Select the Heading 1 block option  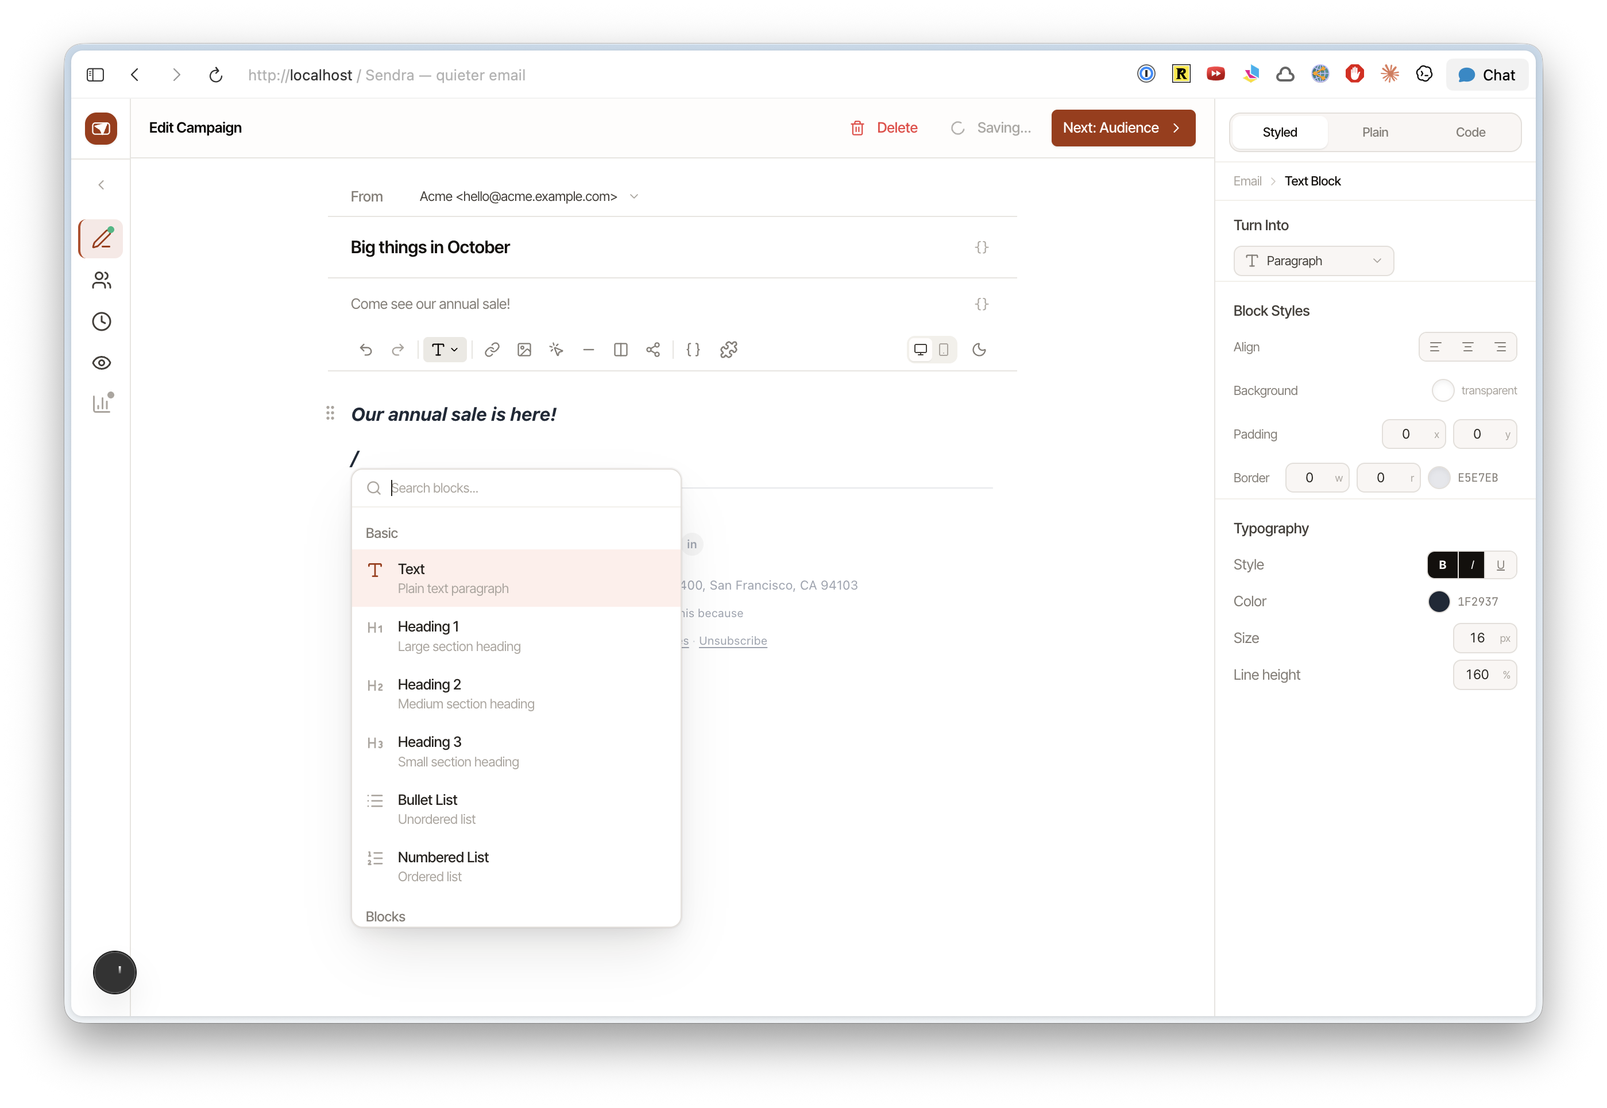tap(516, 636)
